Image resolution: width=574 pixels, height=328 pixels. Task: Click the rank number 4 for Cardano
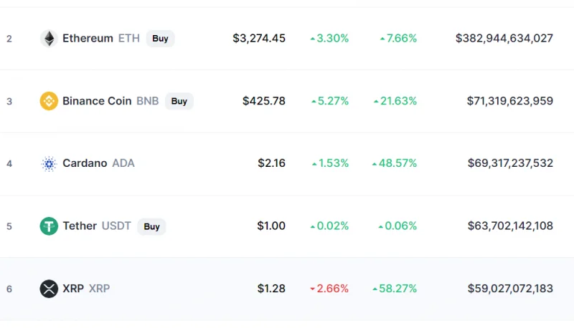pyautogui.click(x=9, y=163)
